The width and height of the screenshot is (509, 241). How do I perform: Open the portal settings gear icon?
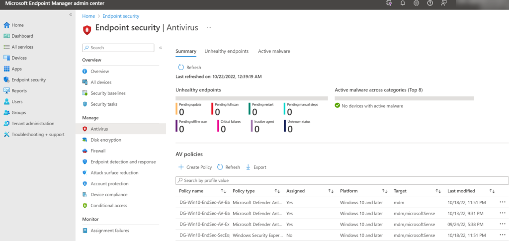[x=417, y=3]
